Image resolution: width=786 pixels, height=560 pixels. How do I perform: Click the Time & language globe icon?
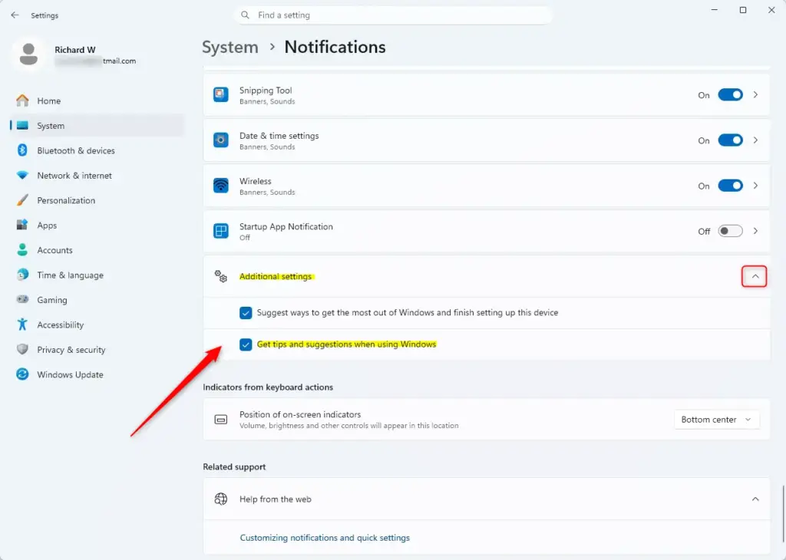point(22,275)
